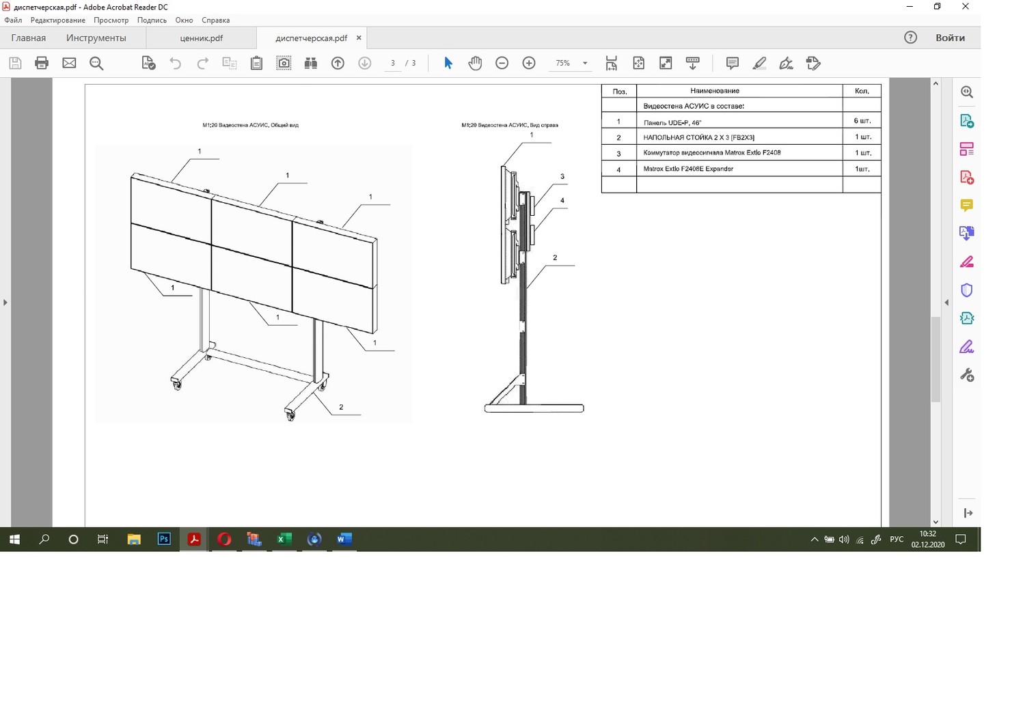Switch to the ценник.pdf tab
Image resolution: width=1025 pixels, height=711 pixels.
(x=202, y=38)
